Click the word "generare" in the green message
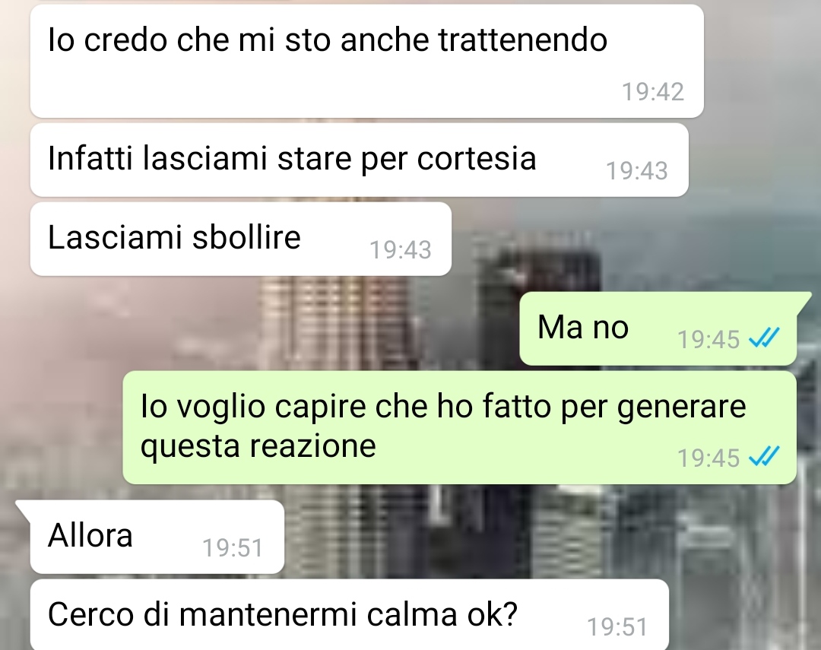 click(682, 408)
